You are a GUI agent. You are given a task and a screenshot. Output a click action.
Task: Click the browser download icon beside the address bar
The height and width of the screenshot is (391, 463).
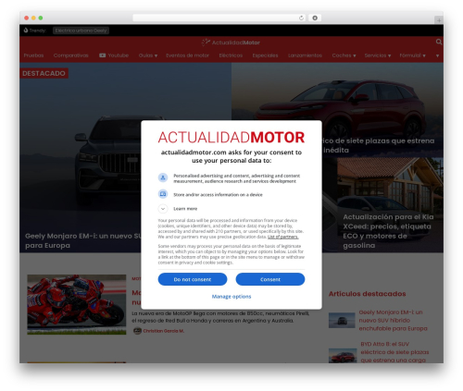point(315,18)
